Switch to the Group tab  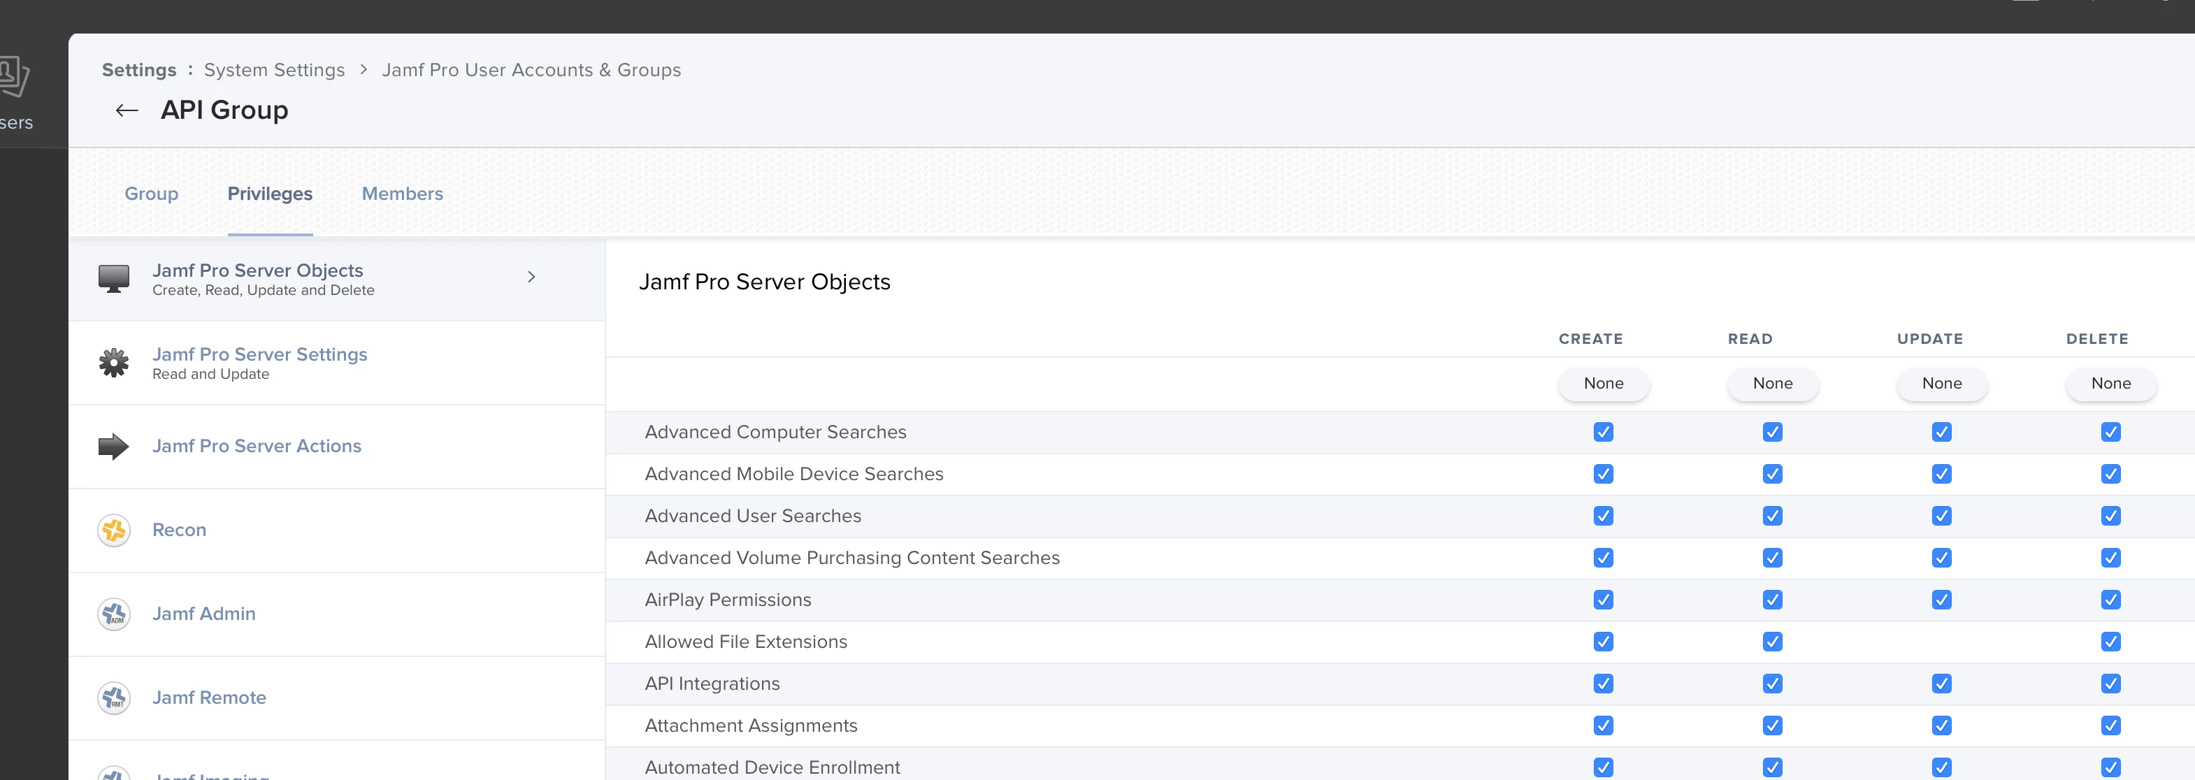pyautogui.click(x=152, y=194)
